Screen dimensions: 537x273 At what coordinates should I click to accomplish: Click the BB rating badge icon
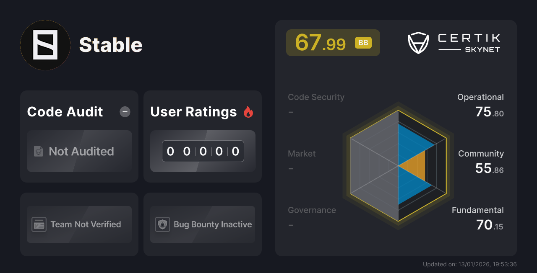[363, 42]
